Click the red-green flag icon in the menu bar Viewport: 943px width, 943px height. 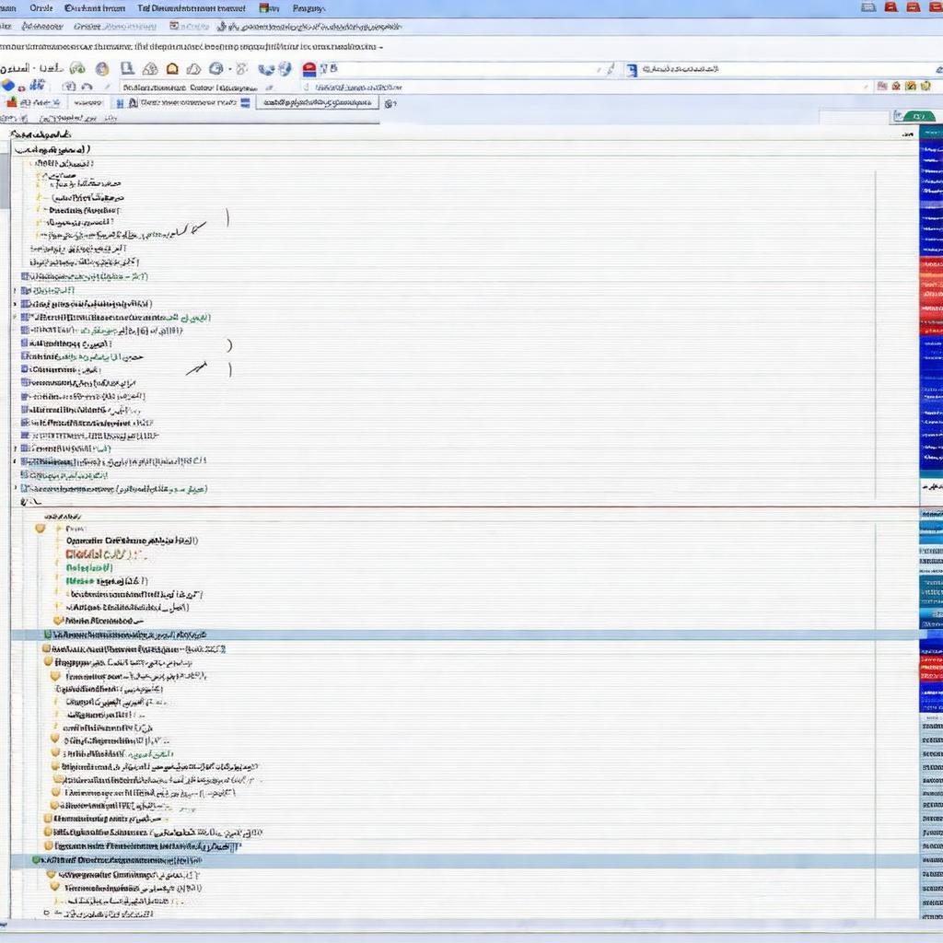pyautogui.click(x=265, y=7)
